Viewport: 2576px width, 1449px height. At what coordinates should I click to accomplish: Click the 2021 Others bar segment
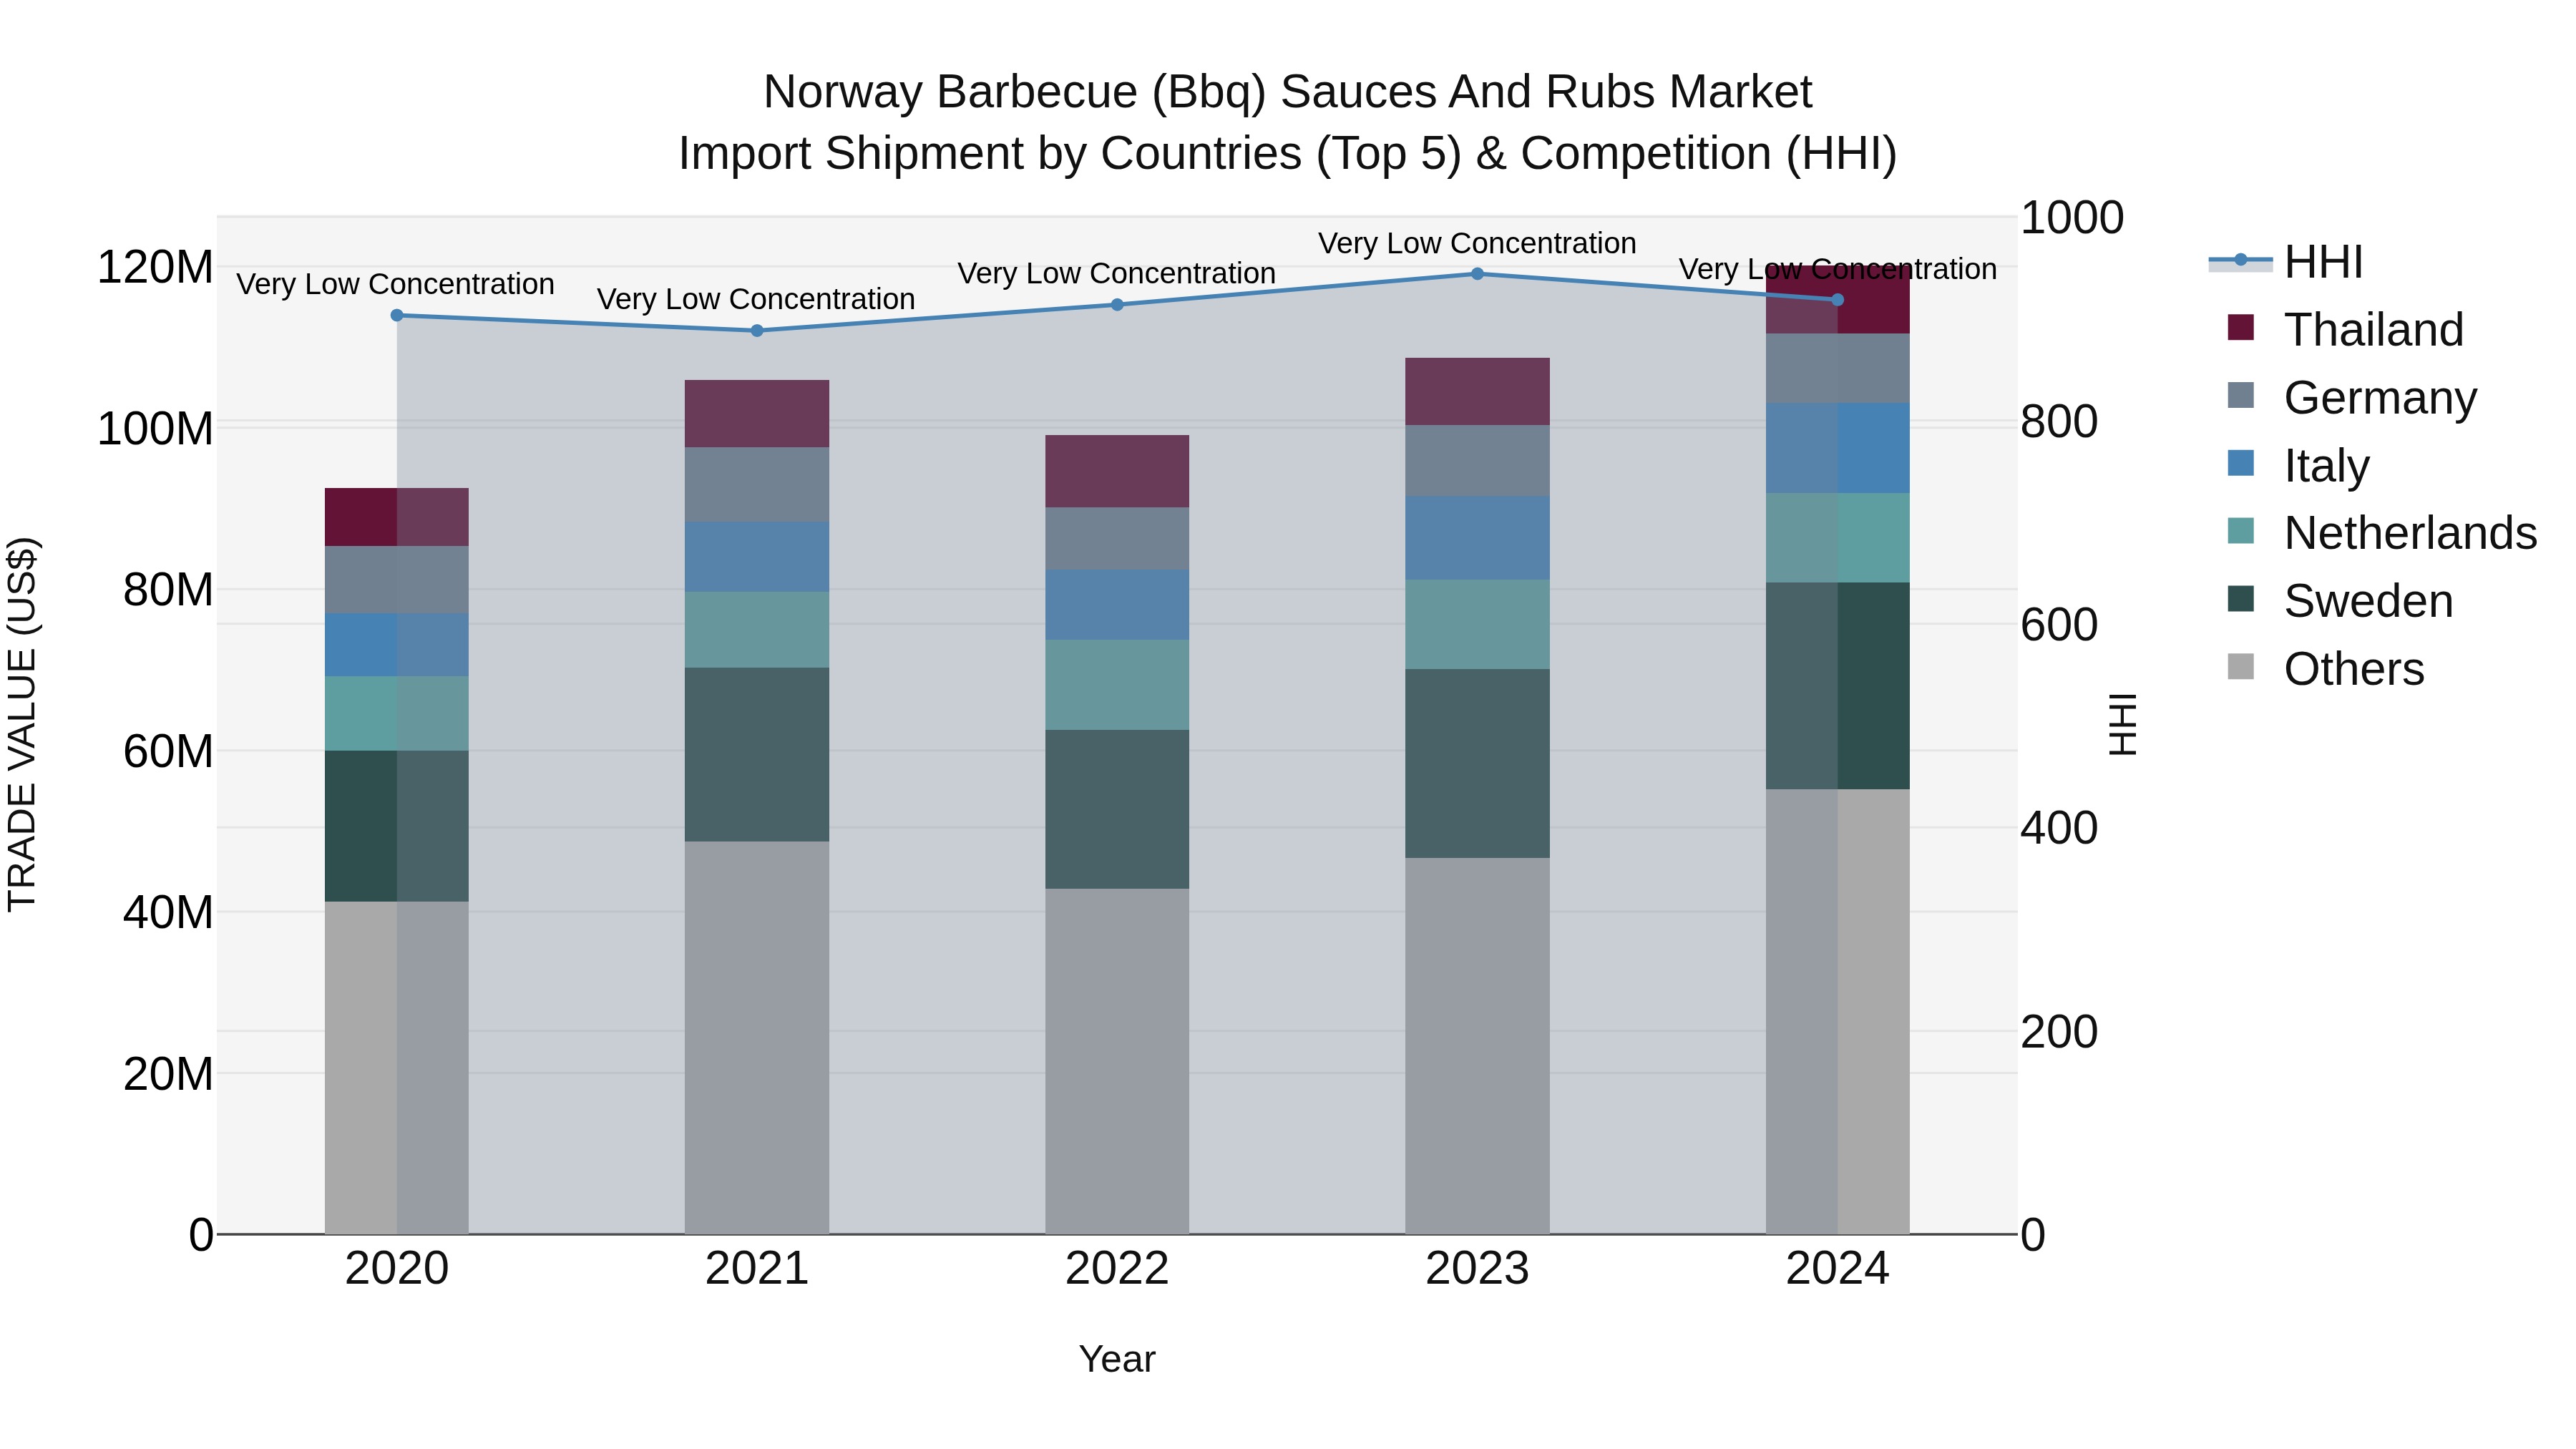[757, 1038]
